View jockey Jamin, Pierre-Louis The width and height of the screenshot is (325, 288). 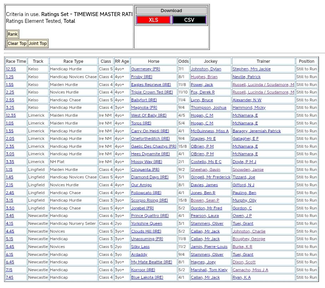pos(209,247)
